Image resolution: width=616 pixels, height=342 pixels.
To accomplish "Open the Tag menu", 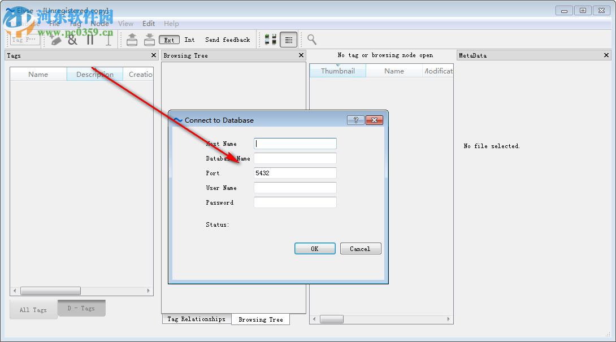I will [75, 24].
